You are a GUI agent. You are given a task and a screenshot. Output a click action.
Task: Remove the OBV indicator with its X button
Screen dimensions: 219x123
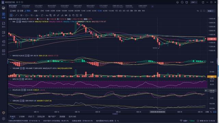(23, 101)
